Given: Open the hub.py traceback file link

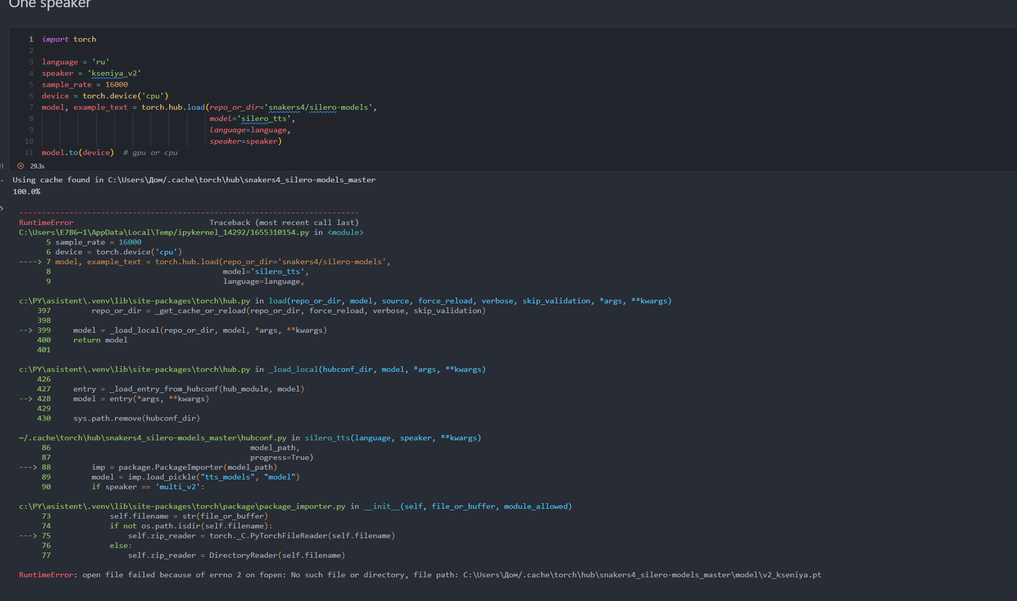Looking at the screenshot, I should 134,300.
